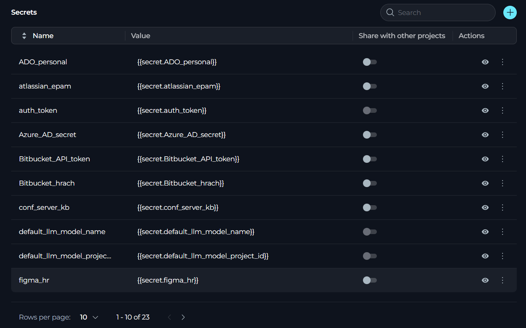Image resolution: width=526 pixels, height=328 pixels.
Task: Click into the Search field
Action: click(438, 12)
